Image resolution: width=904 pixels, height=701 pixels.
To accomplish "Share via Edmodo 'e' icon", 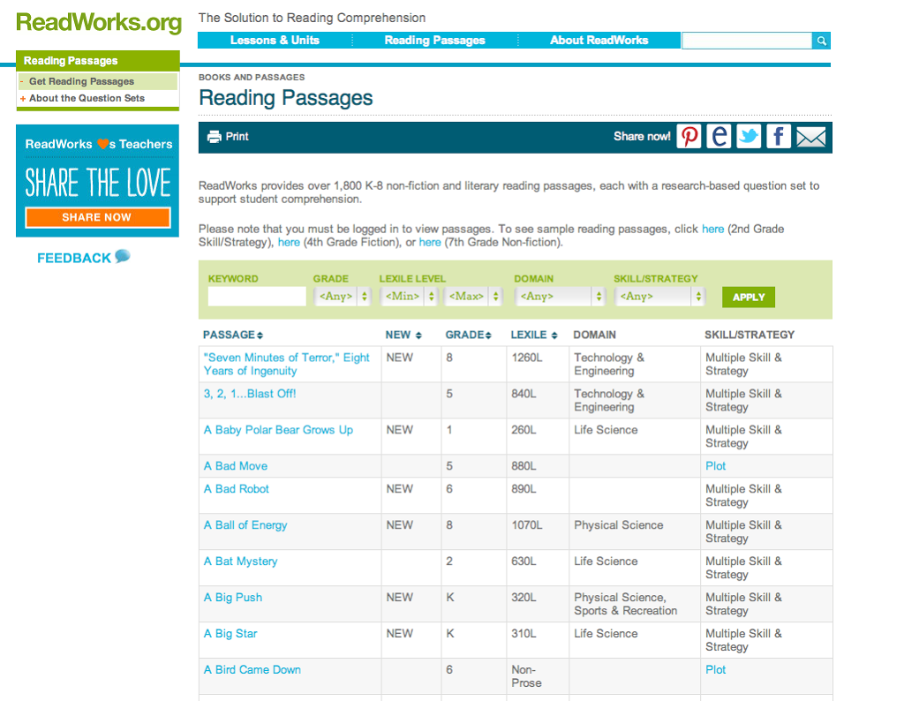I will [x=719, y=137].
